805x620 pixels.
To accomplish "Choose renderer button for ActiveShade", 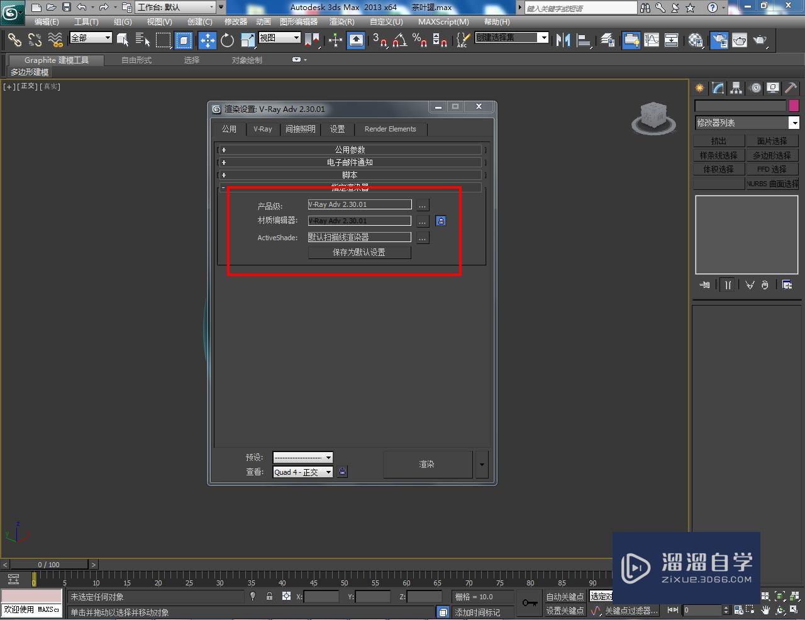I will 423,238.
